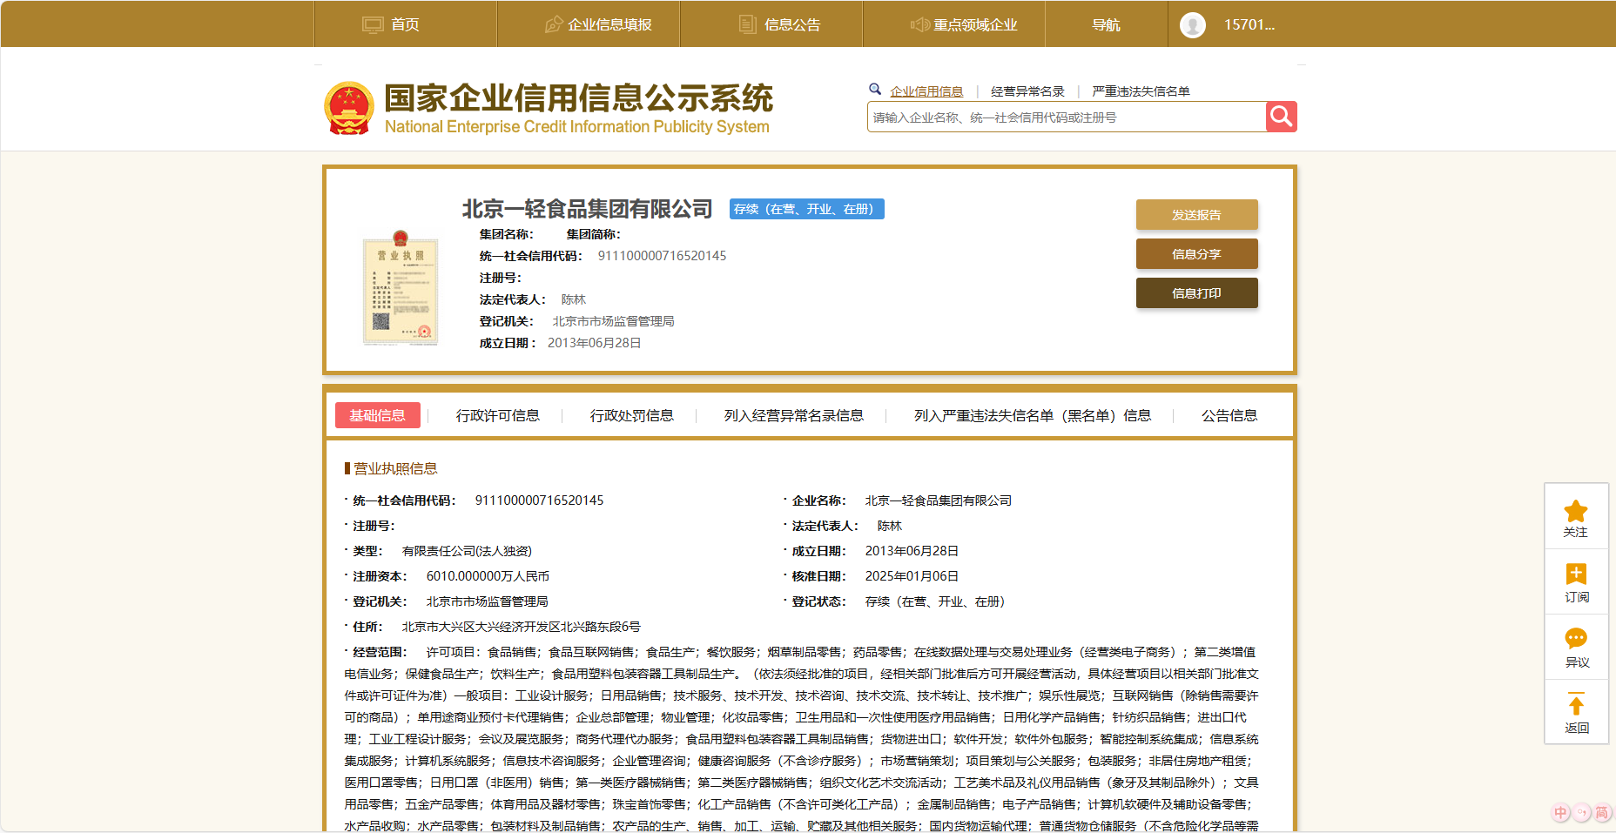This screenshot has width=1616, height=833.
Task: Click the registered capital 6010.000000万人民币
Action: [x=488, y=576]
